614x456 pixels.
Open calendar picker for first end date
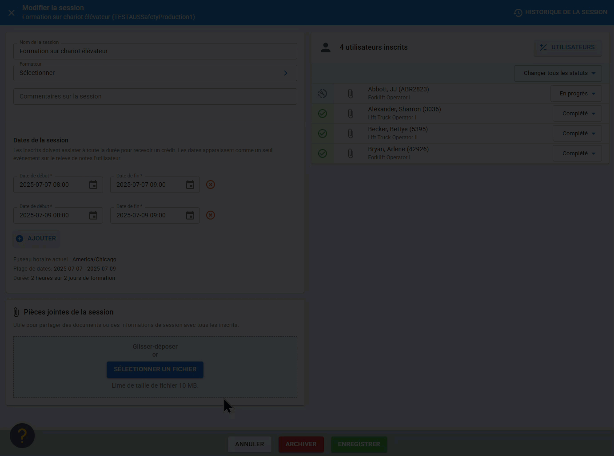[x=190, y=185]
